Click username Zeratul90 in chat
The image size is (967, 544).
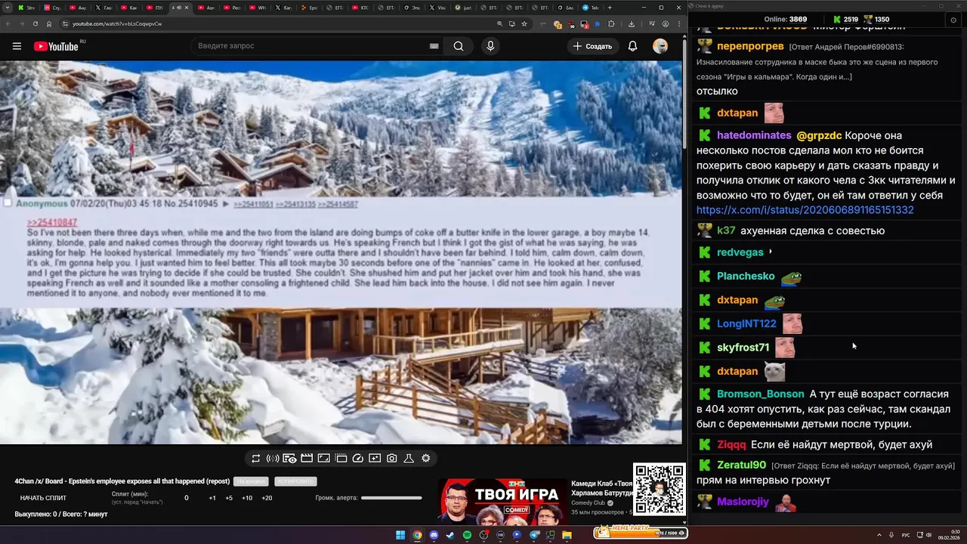tap(741, 465)
